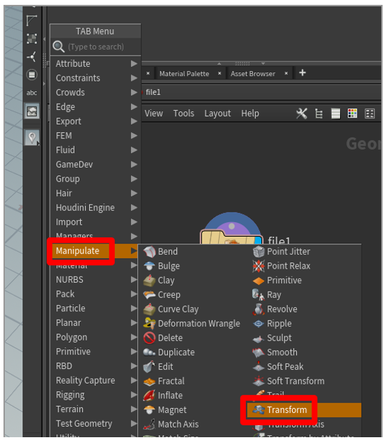Screen dimensions: 384x440
Task: Click the Edit node icon
Action: click(x=149, y=366)
